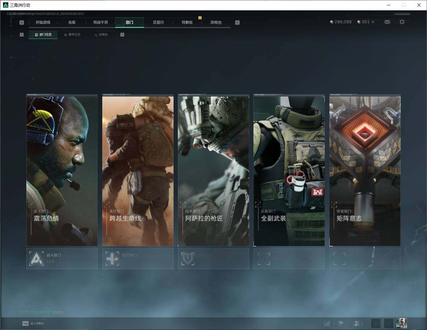The image size is (427, 330).
Task: Open the 矩阵意志 mission card
Action: [365, 171]
